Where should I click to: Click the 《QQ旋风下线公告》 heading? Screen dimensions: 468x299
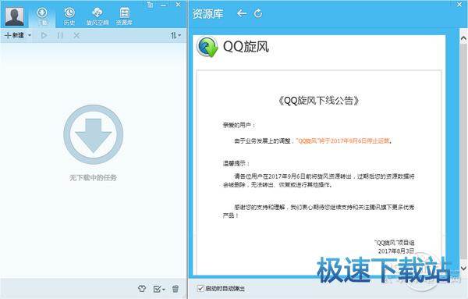click(x=319, y=101)
